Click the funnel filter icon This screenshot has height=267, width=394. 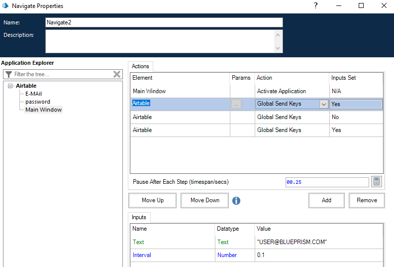9,74
